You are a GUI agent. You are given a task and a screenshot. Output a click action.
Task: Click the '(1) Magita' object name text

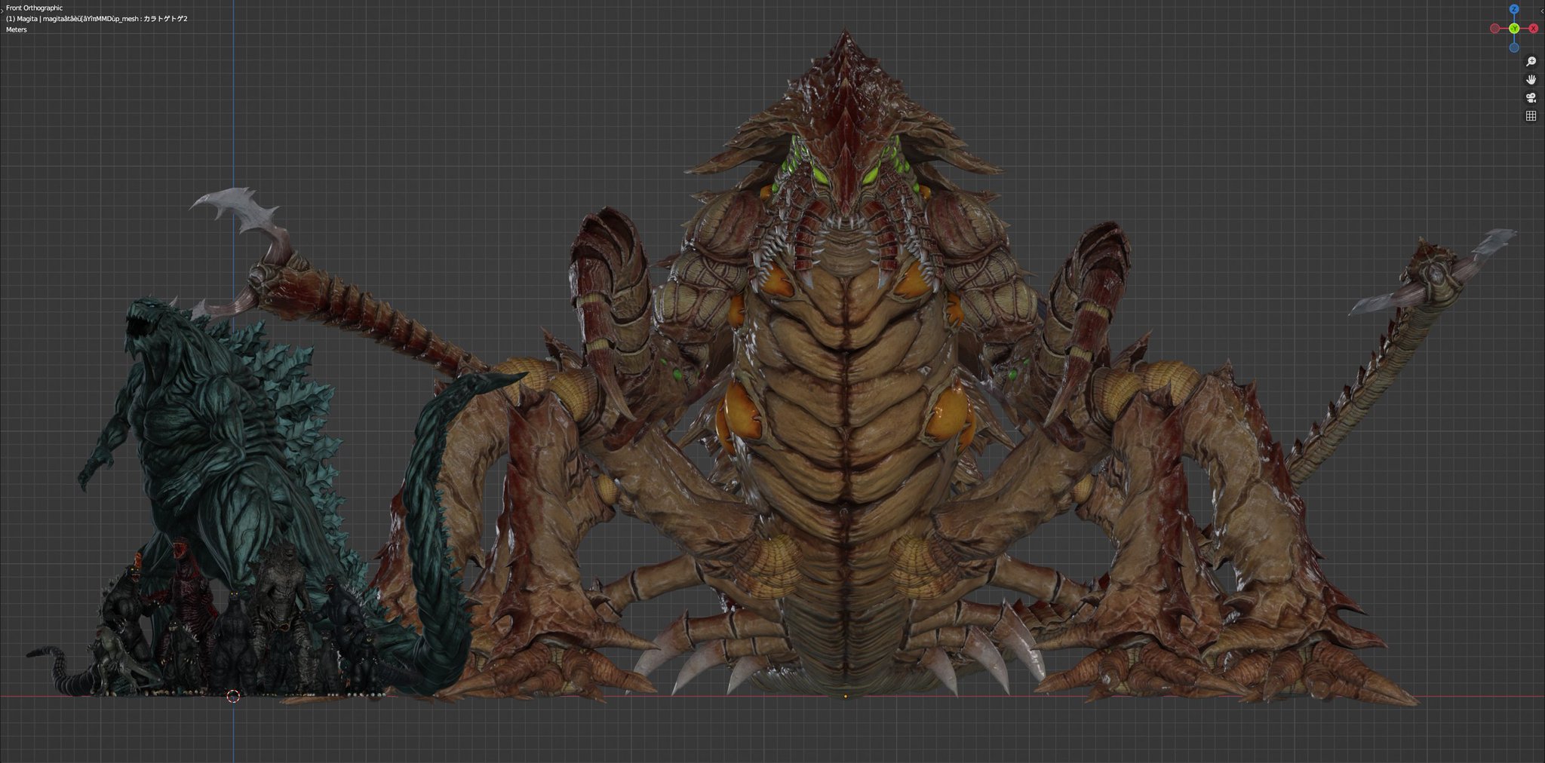click(22, 19)
